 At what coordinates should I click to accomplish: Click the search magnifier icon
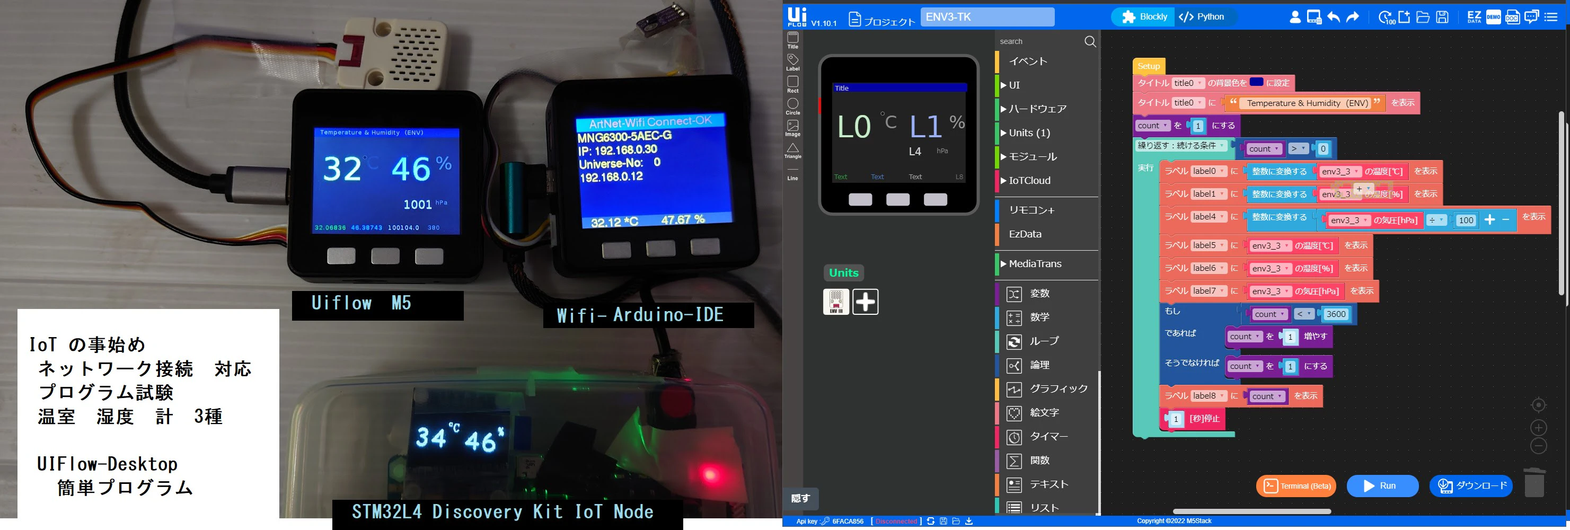point(1090,41)
